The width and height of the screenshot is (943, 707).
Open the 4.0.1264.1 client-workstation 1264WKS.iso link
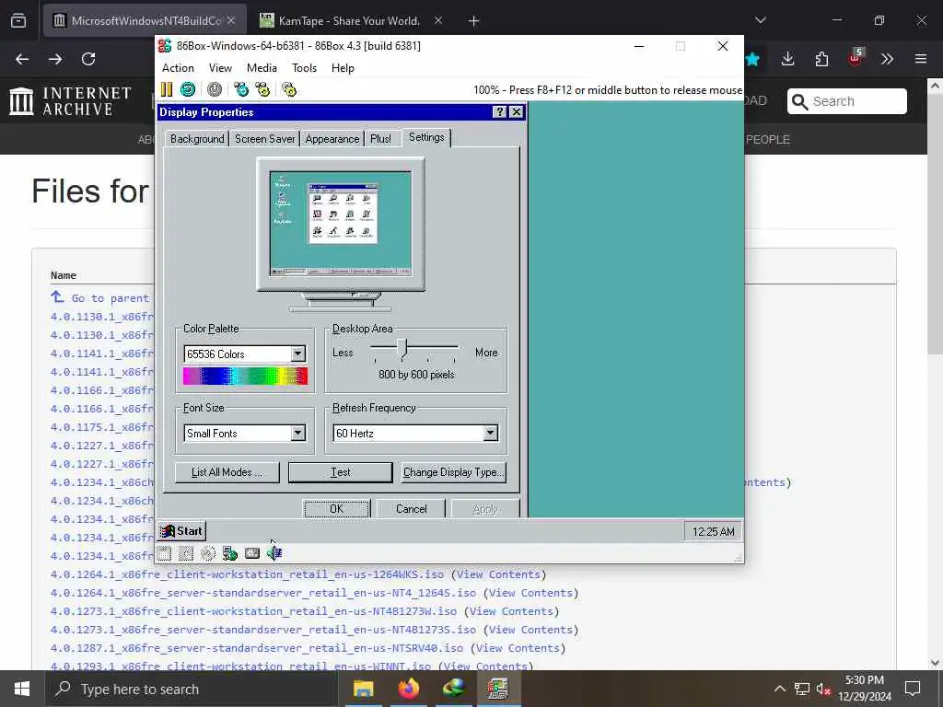247,574
